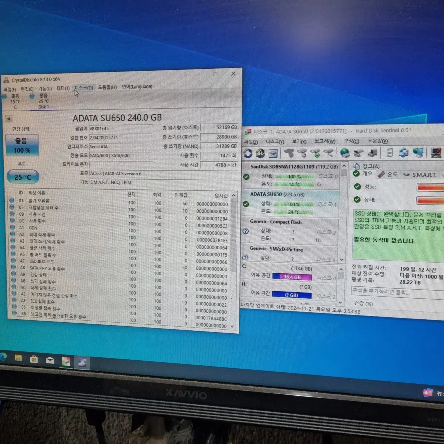Open the 파일(Z) menu in Hard Disk Sentinel
Viewport: 444px width, 444px height.
(251, 142)
